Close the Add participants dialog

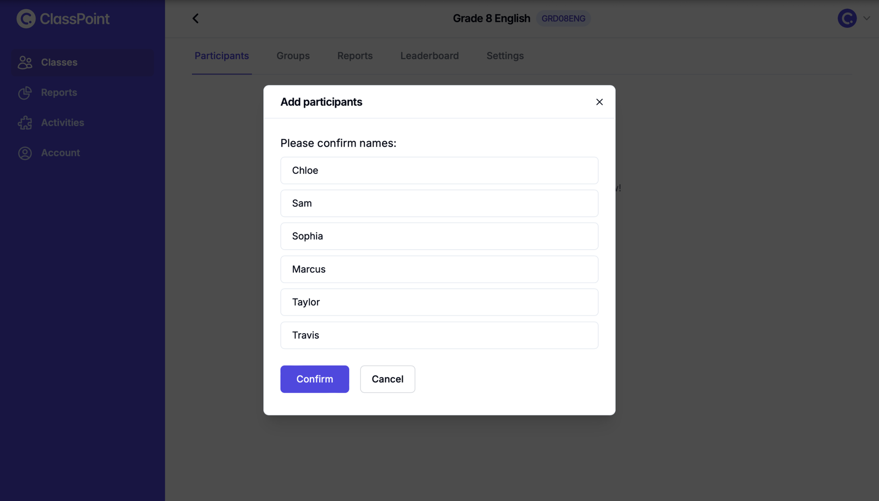pos(599,102)
